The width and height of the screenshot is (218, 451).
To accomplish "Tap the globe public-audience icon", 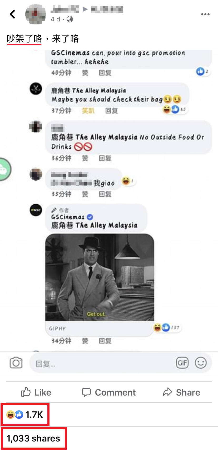I will (x=70, y=19).
